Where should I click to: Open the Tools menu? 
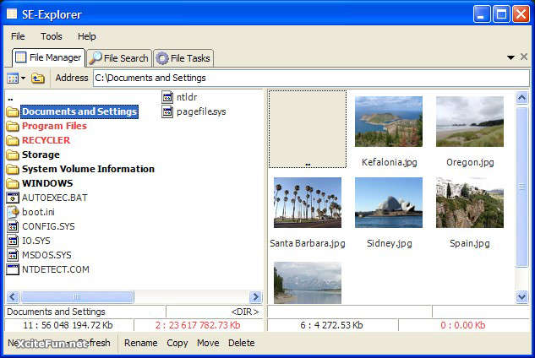point(52,36)
